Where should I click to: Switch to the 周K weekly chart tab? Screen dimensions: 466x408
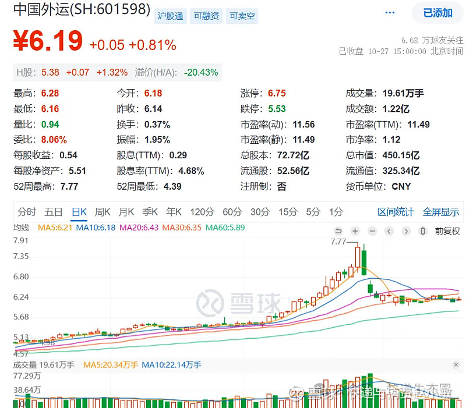pyautogui.click(x=102, y=213)
